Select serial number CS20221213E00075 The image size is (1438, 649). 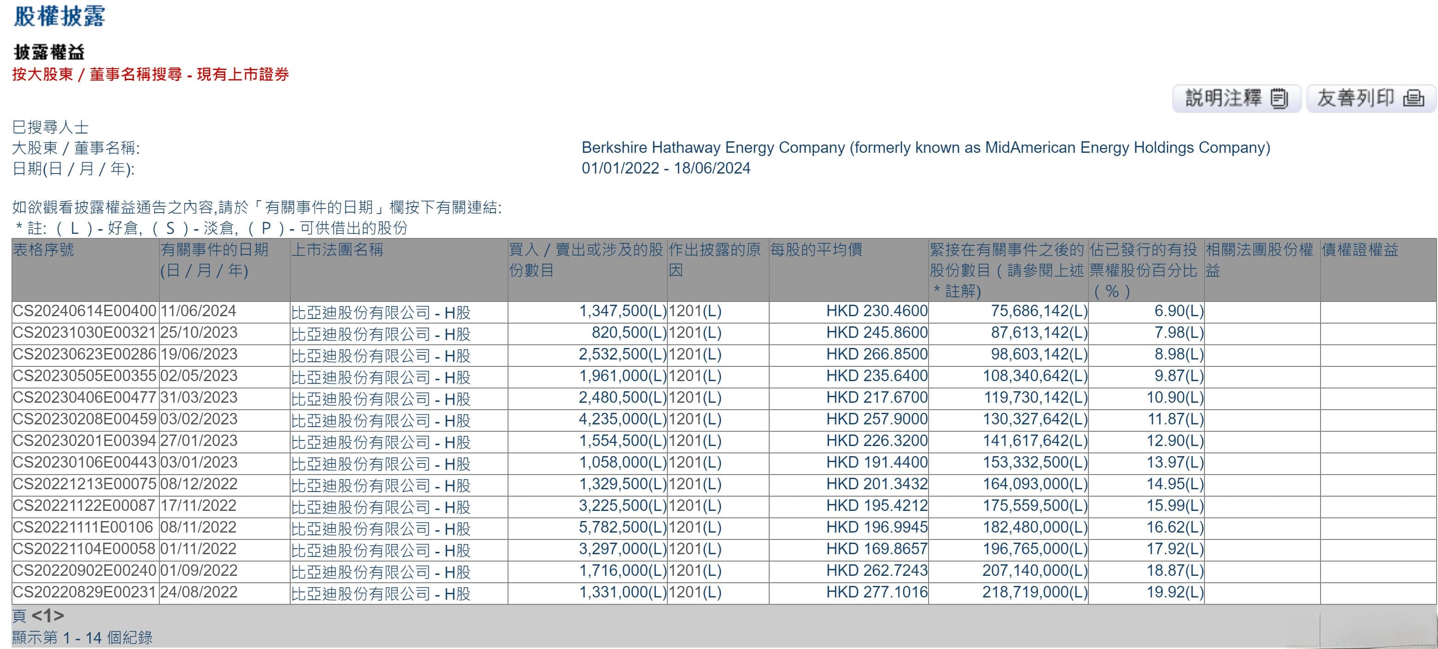[84, 484]
